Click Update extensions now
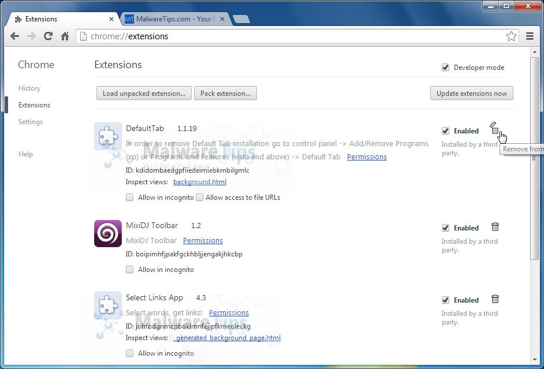The image size is (544, 369). [x=471, y=94]
